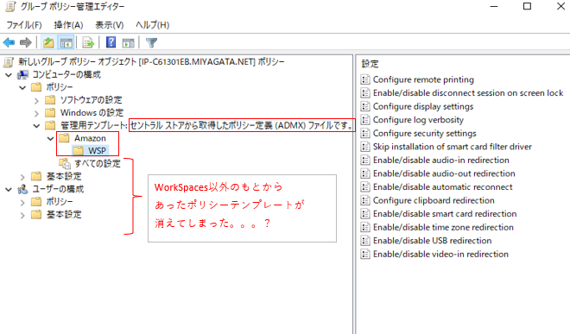The height and width of the screenshot is (334, 570).
Task: Select the WSP tree item
Action: click(97, 150)
